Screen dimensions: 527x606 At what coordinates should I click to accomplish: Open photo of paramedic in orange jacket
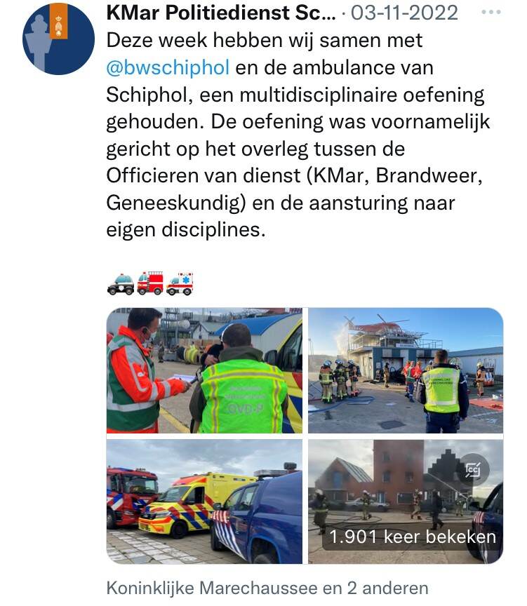tap(204, 370)
